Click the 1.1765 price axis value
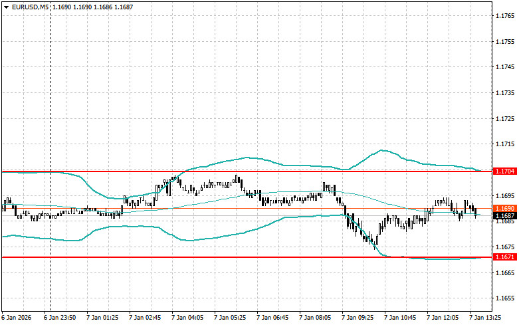 pyautogui.click(x=505, y=15)
